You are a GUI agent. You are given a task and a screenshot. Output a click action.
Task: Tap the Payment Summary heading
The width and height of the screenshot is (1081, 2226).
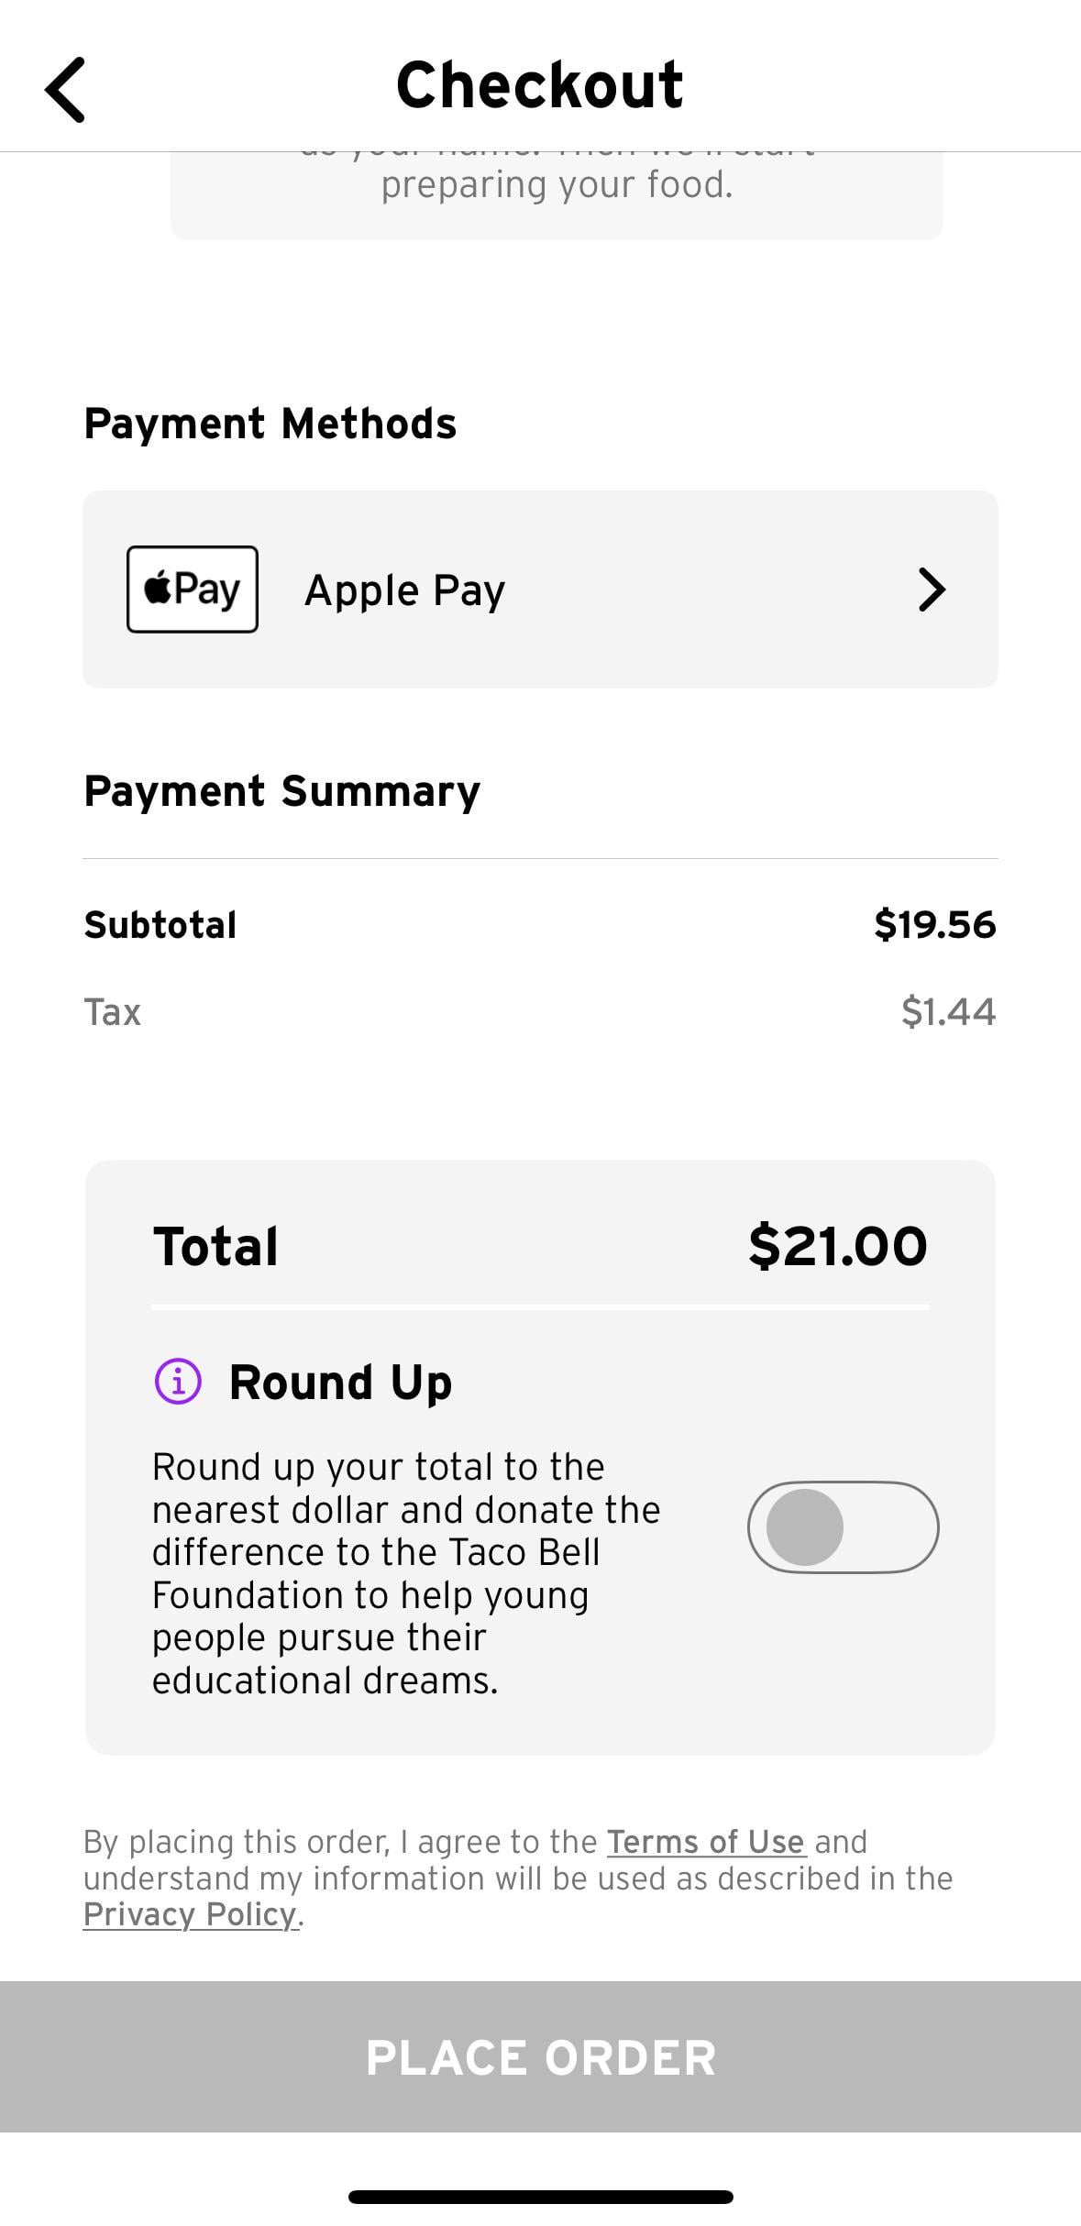click(x=281, y=791)
